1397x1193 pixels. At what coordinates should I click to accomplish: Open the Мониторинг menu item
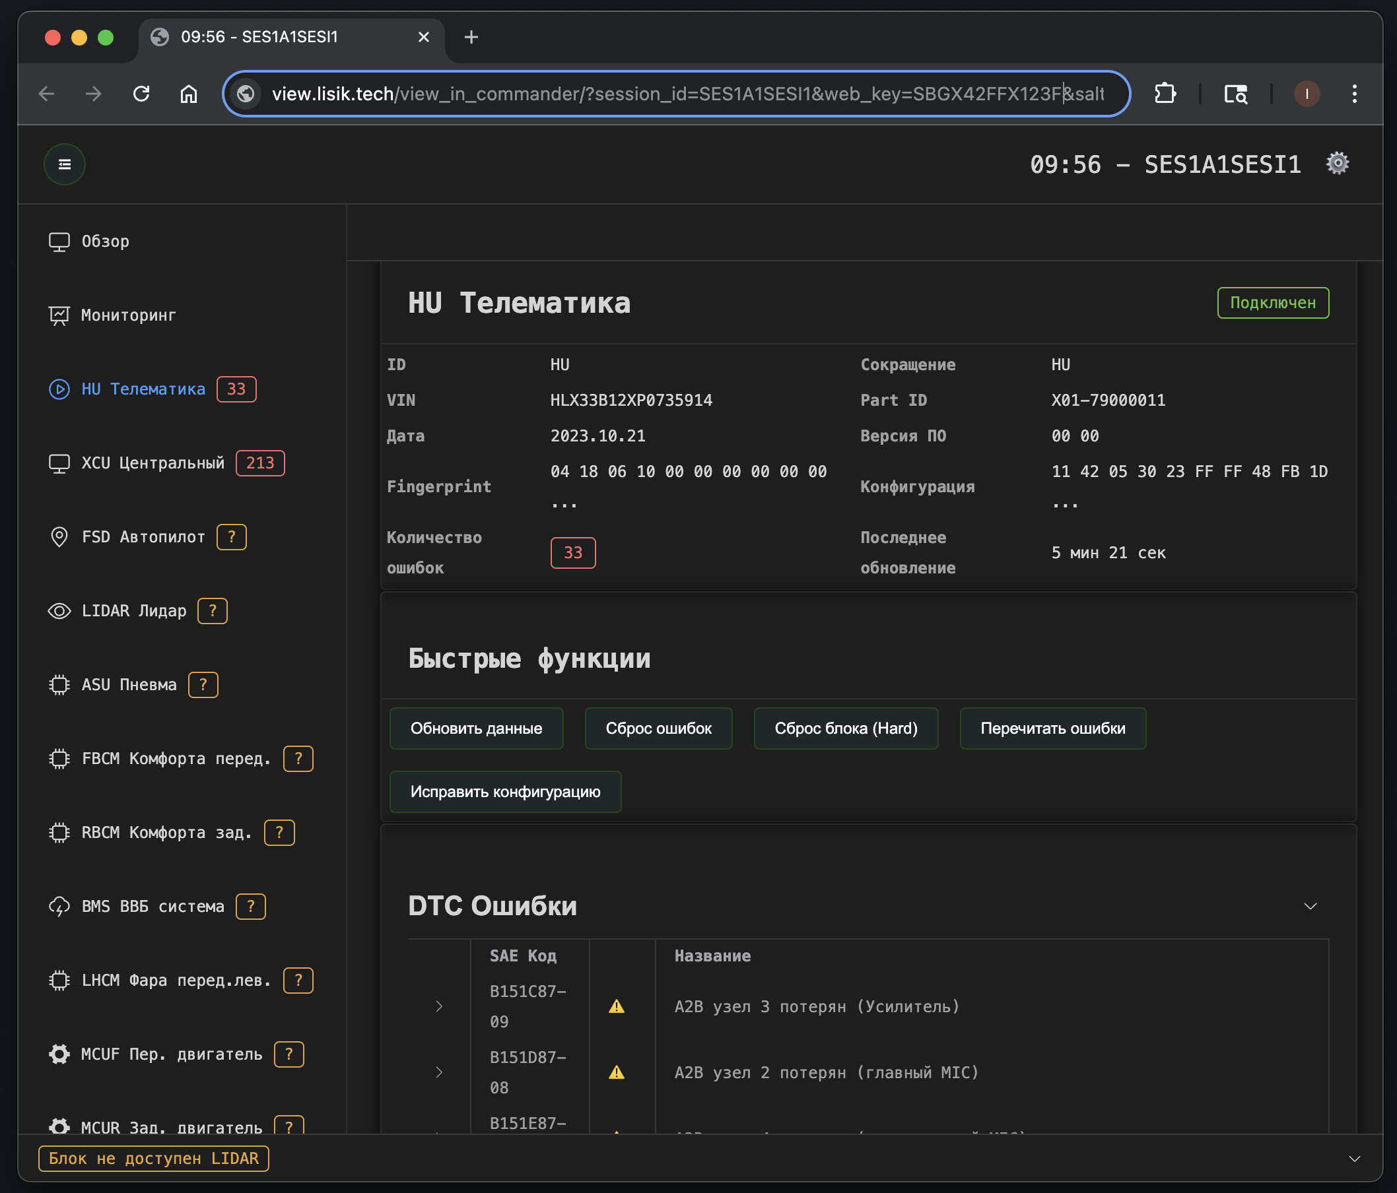click(x=128, y=315)
